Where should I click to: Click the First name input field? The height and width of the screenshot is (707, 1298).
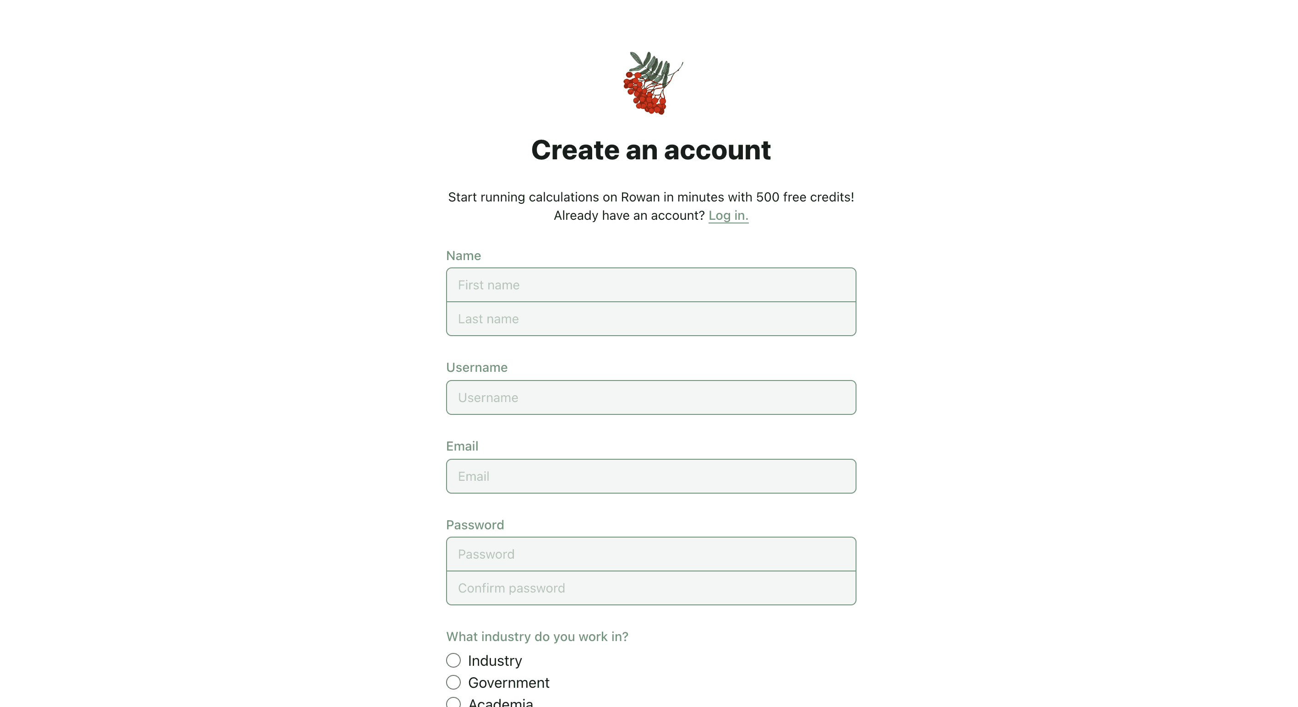click(x=650, y=285)
